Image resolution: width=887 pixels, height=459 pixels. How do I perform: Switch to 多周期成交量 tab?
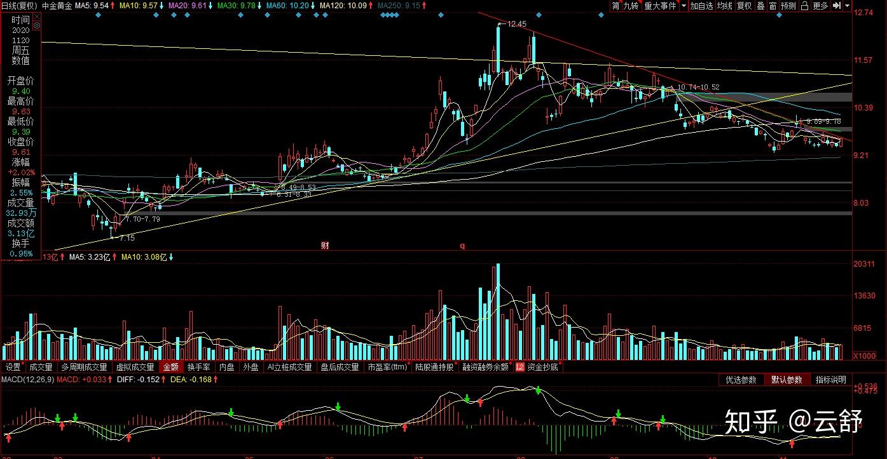point(84,367)
